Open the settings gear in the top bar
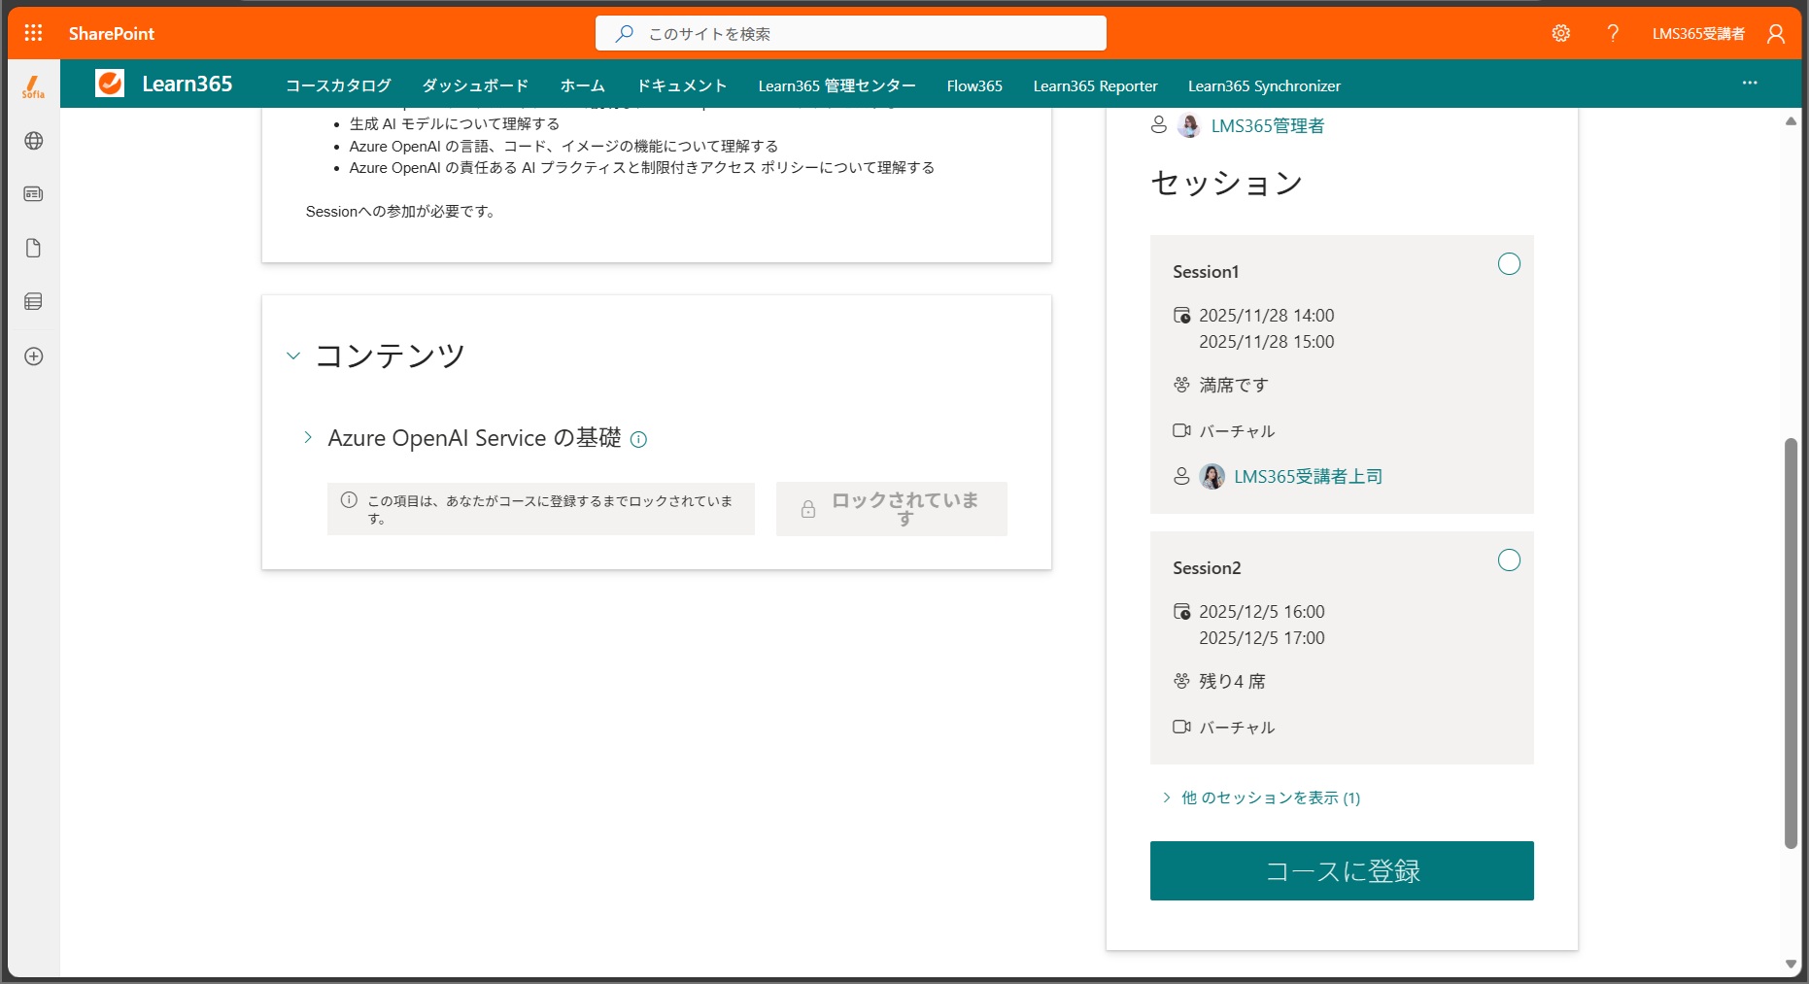The image size is (1809, 984). click(x=1560, y=33)
